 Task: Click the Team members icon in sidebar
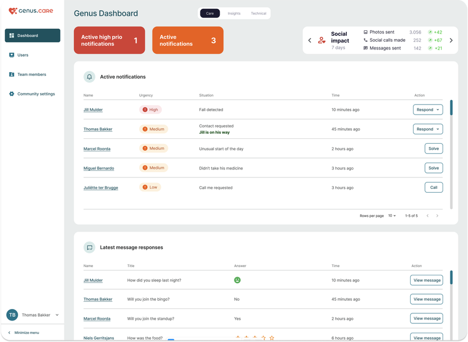tap(12, 74)
